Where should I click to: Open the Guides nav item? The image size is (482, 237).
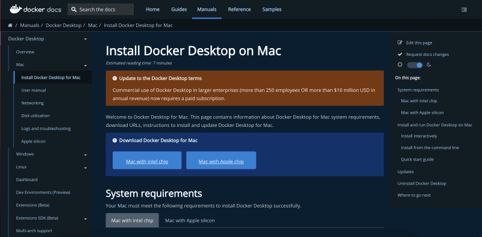[179, 10]
